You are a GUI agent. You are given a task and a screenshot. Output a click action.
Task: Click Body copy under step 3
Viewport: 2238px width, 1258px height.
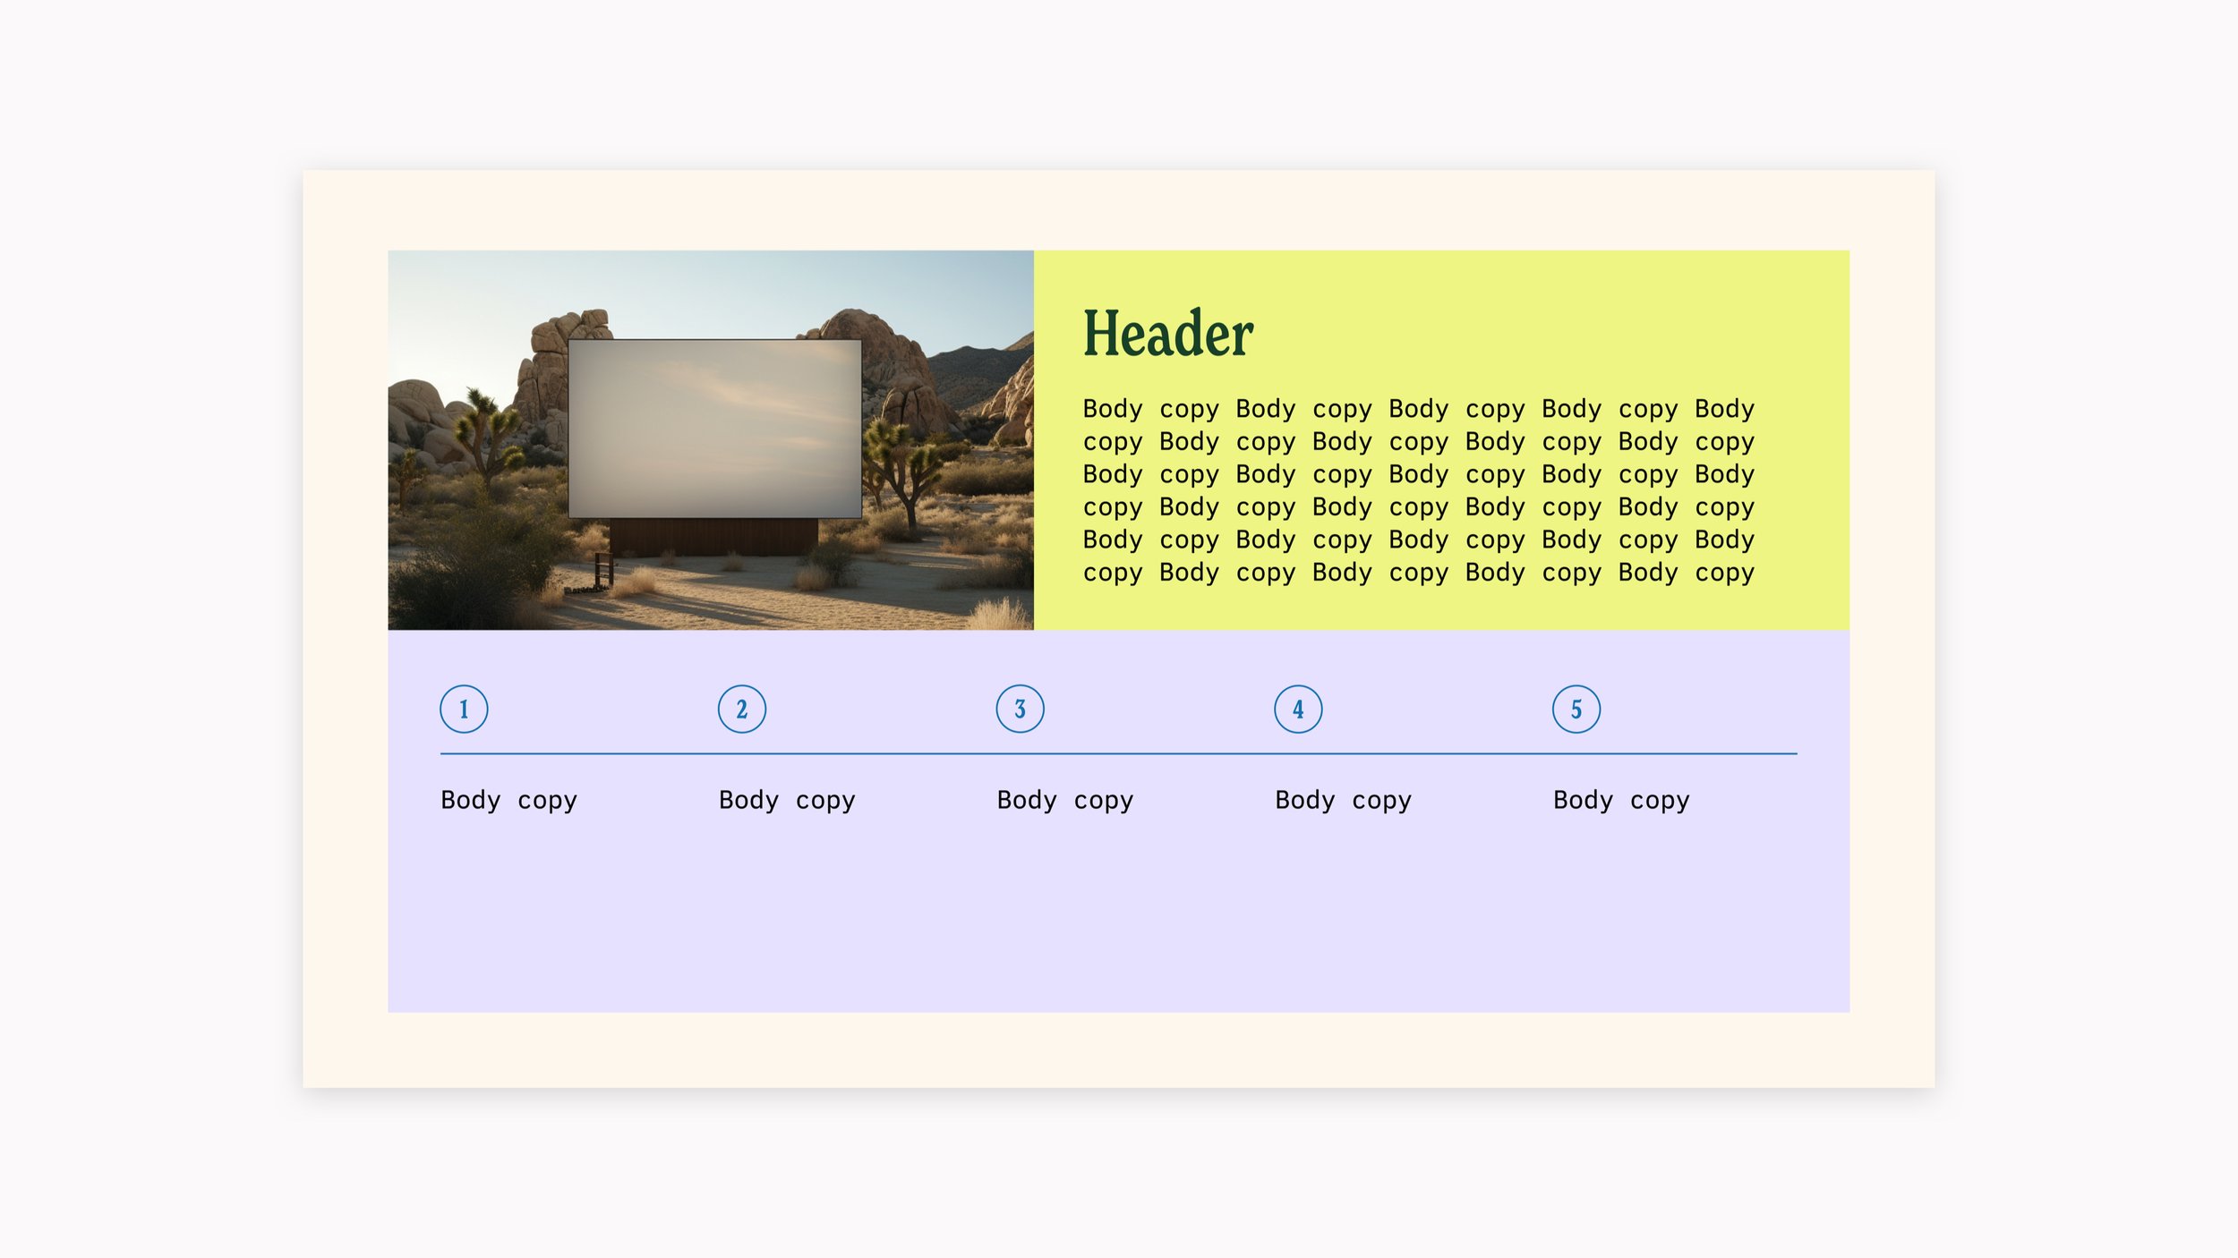coord(1065,801)
